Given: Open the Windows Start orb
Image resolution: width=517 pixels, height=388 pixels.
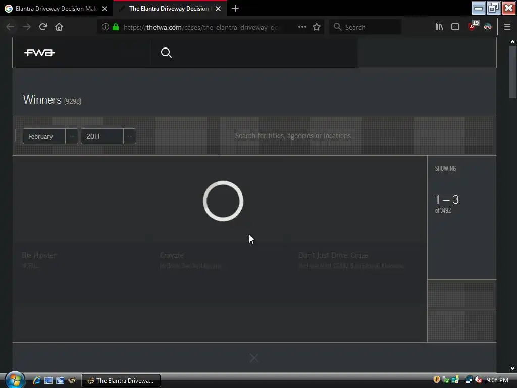Looking at the screenshot, I should click(15, 380).
